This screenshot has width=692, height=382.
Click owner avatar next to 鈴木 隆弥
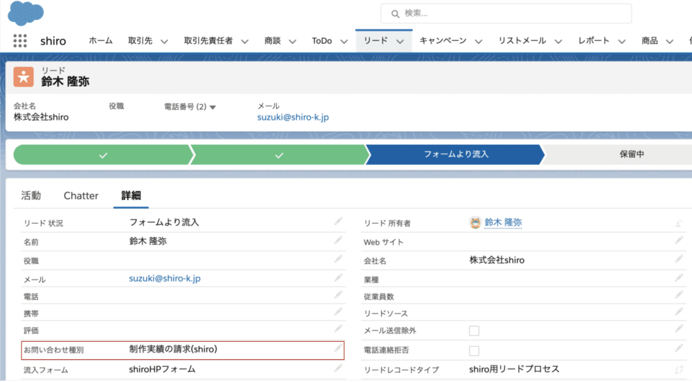click(475, 223)
